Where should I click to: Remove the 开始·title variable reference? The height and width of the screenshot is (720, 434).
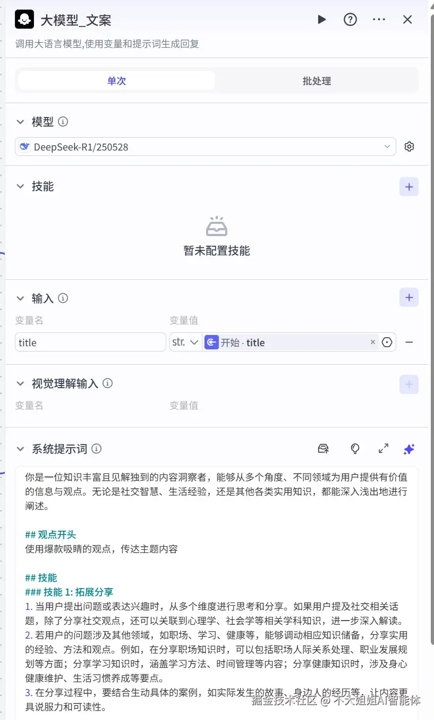[372, 342]
